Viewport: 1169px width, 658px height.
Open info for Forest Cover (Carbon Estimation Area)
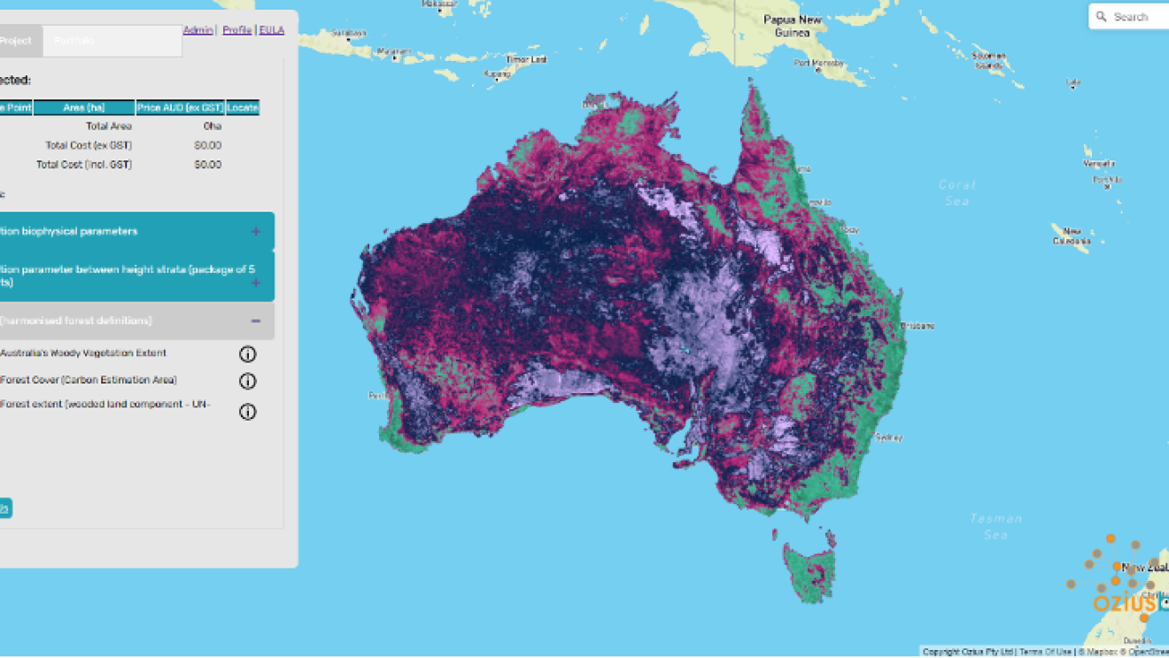tap(248, 382)
